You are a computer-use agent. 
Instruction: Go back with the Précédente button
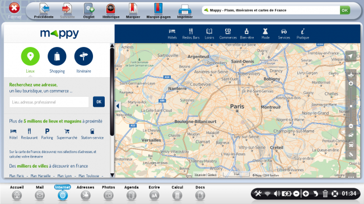click(44, 11)
